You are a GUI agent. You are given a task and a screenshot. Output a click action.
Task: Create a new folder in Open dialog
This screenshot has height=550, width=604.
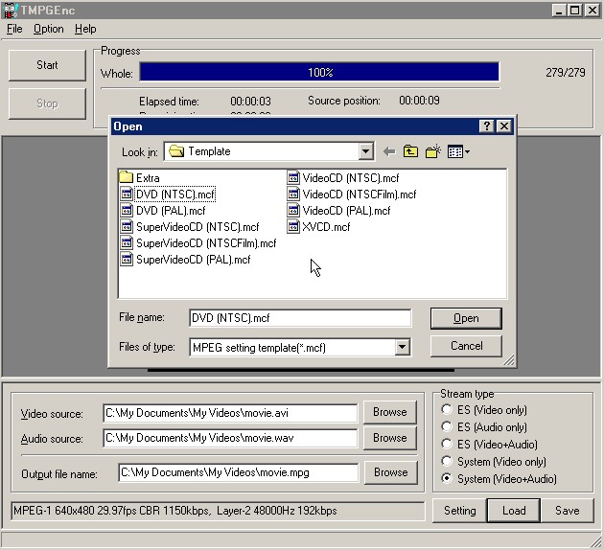(x=433, y=151)
